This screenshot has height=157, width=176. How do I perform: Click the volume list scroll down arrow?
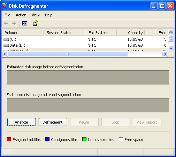coord(171,48)
